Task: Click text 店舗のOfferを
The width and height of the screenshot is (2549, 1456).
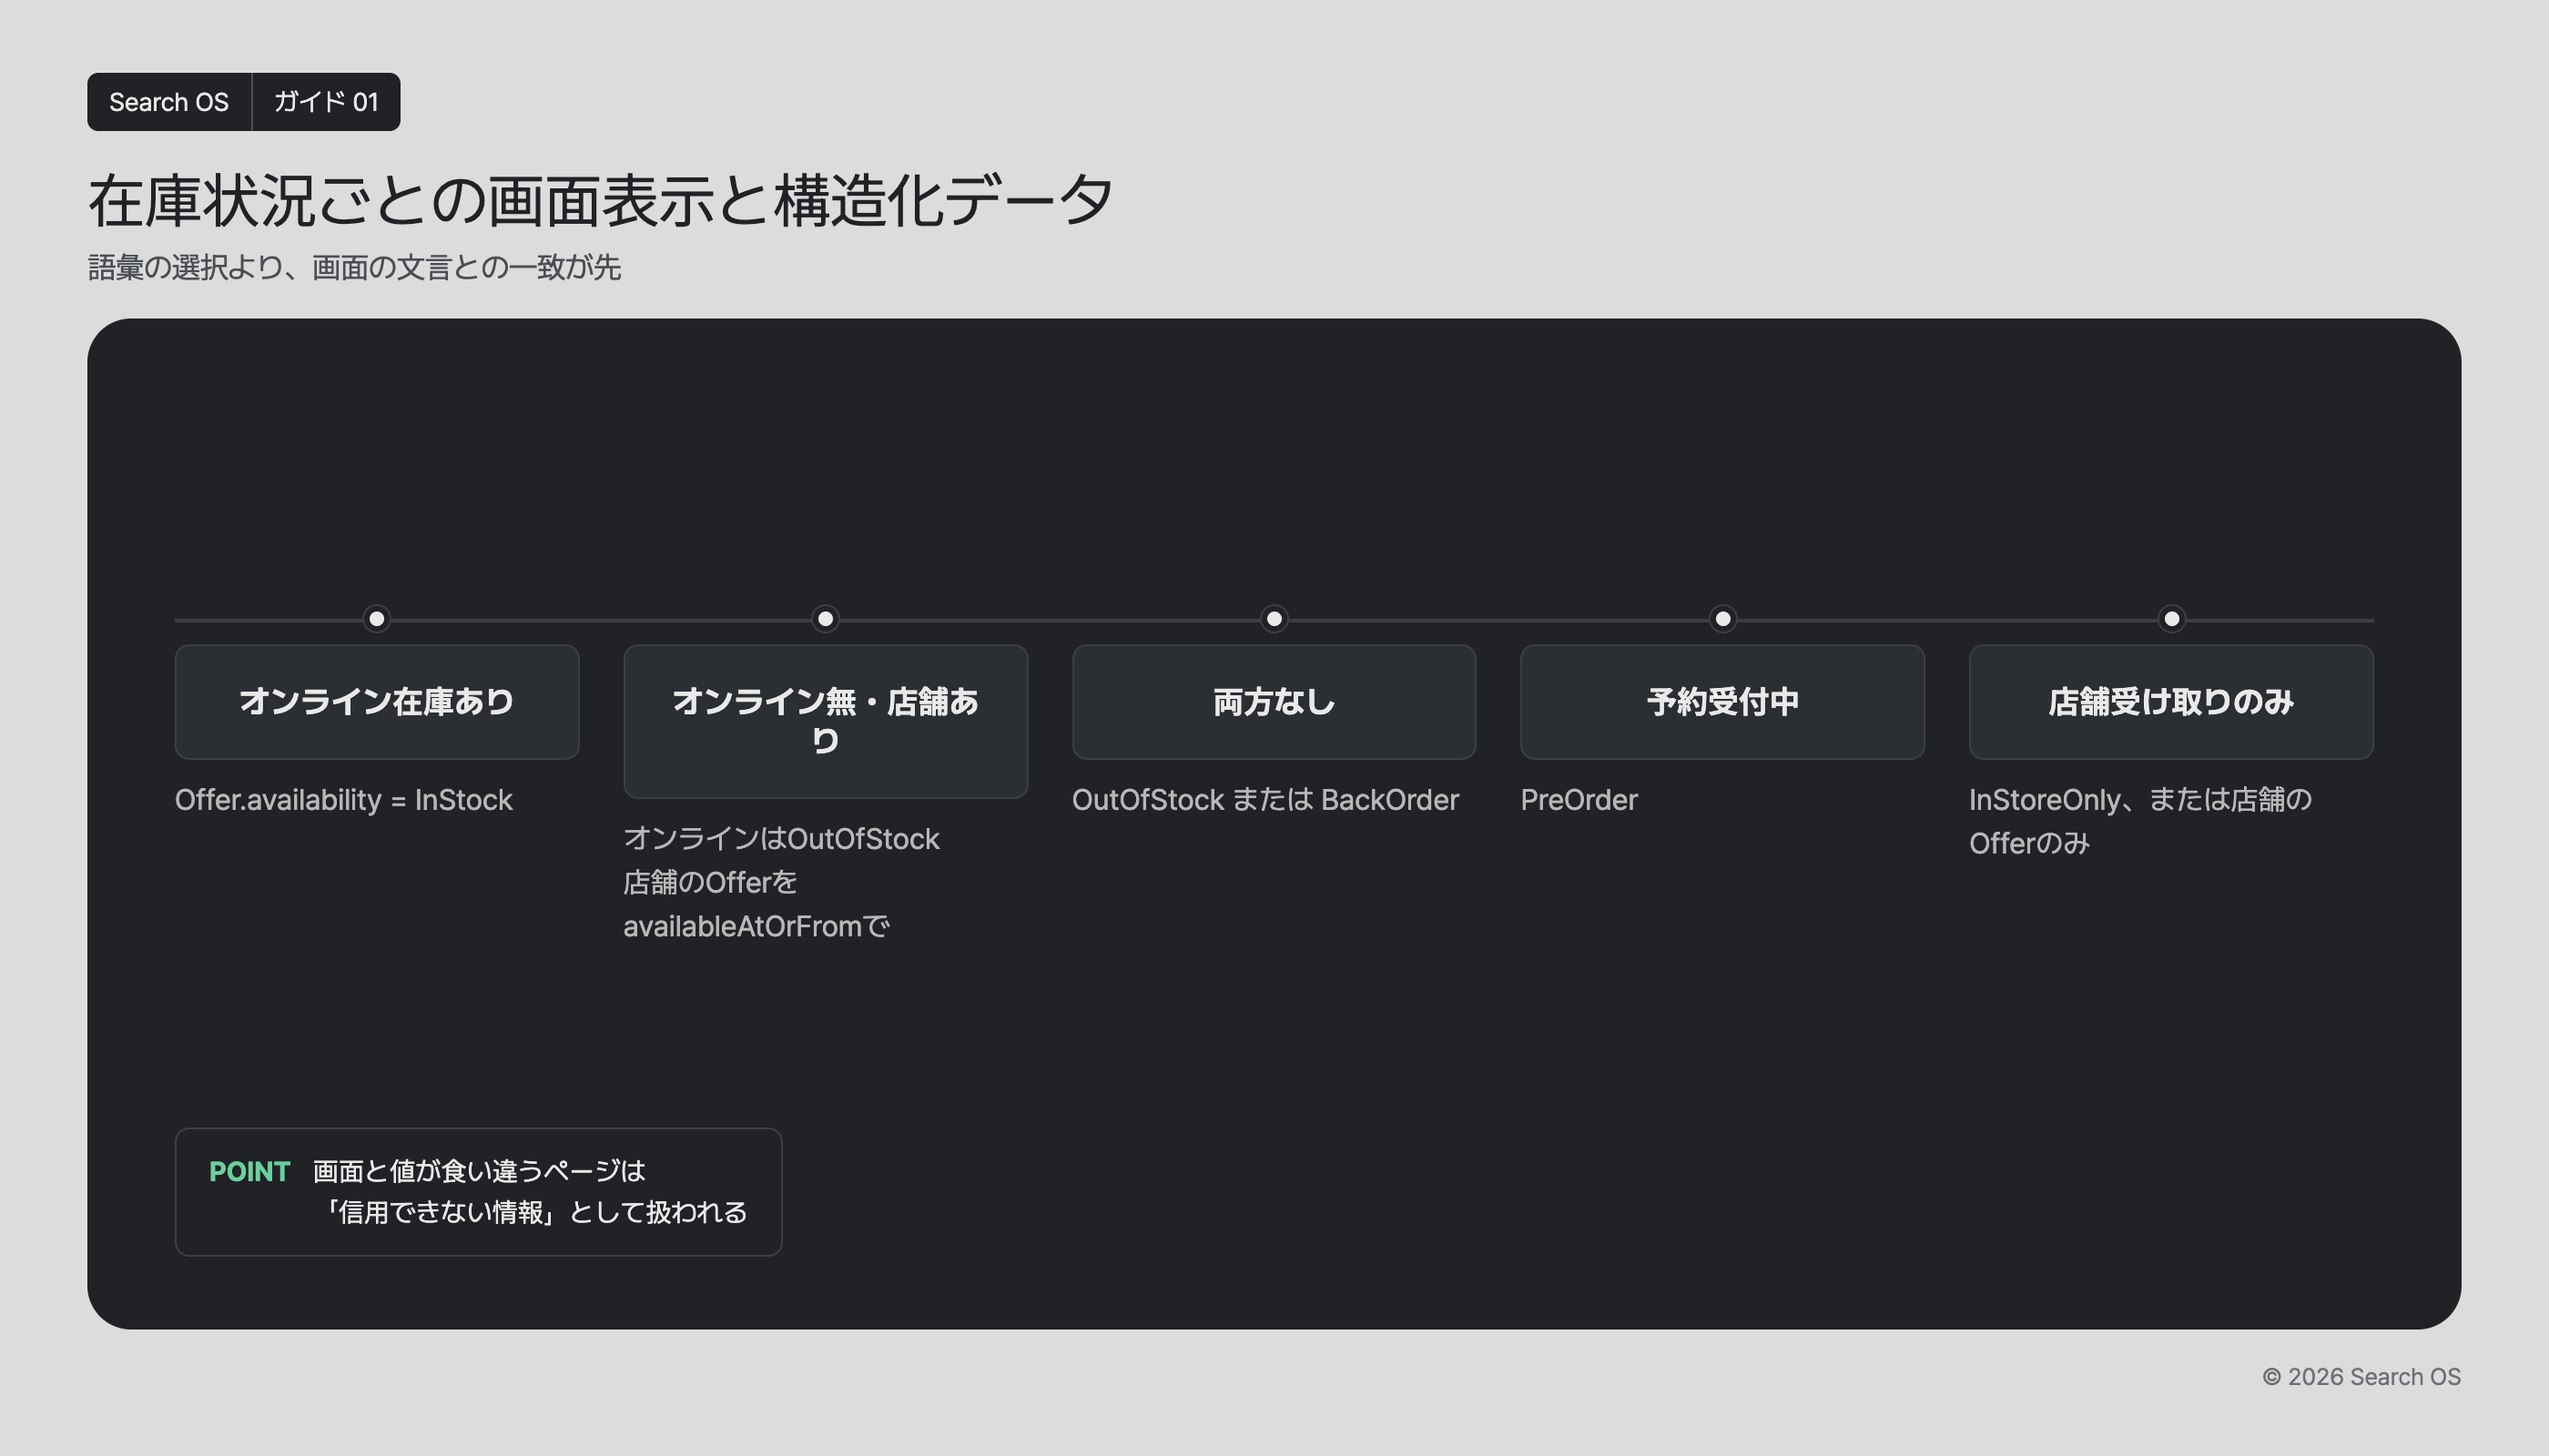Action: (x=710, y=882)
